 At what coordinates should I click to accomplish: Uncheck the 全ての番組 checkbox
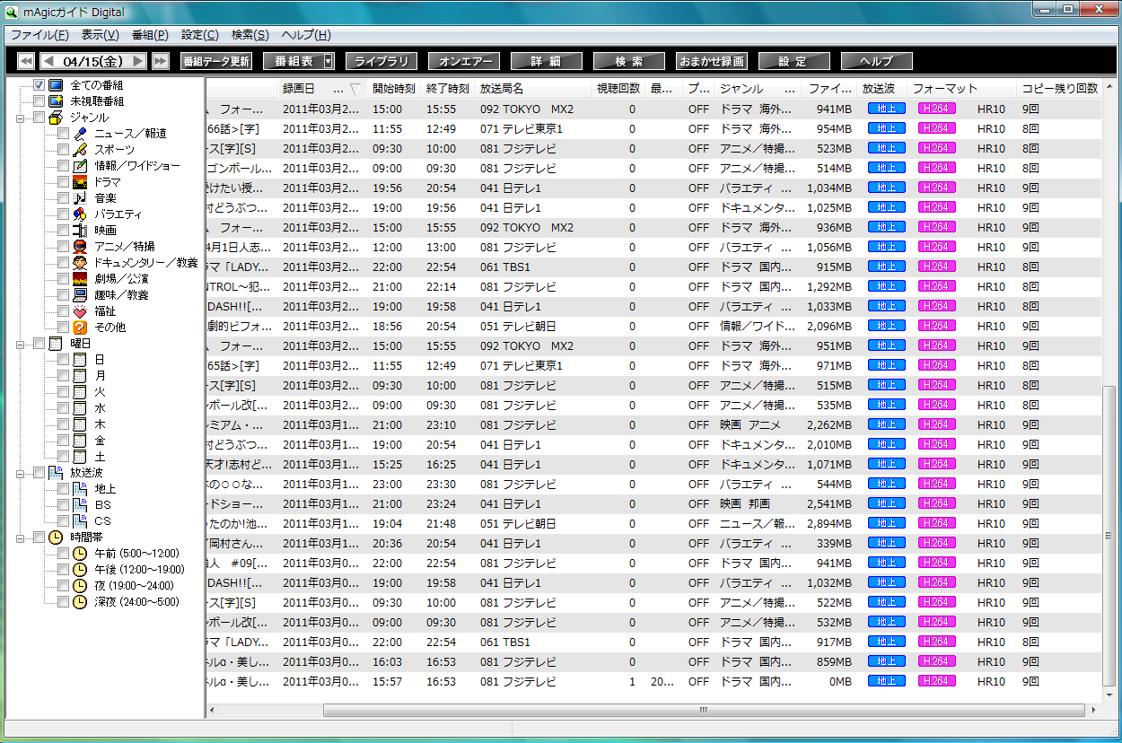[x=39, y=85]
